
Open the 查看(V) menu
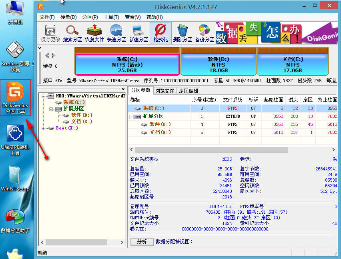(132, 17)
